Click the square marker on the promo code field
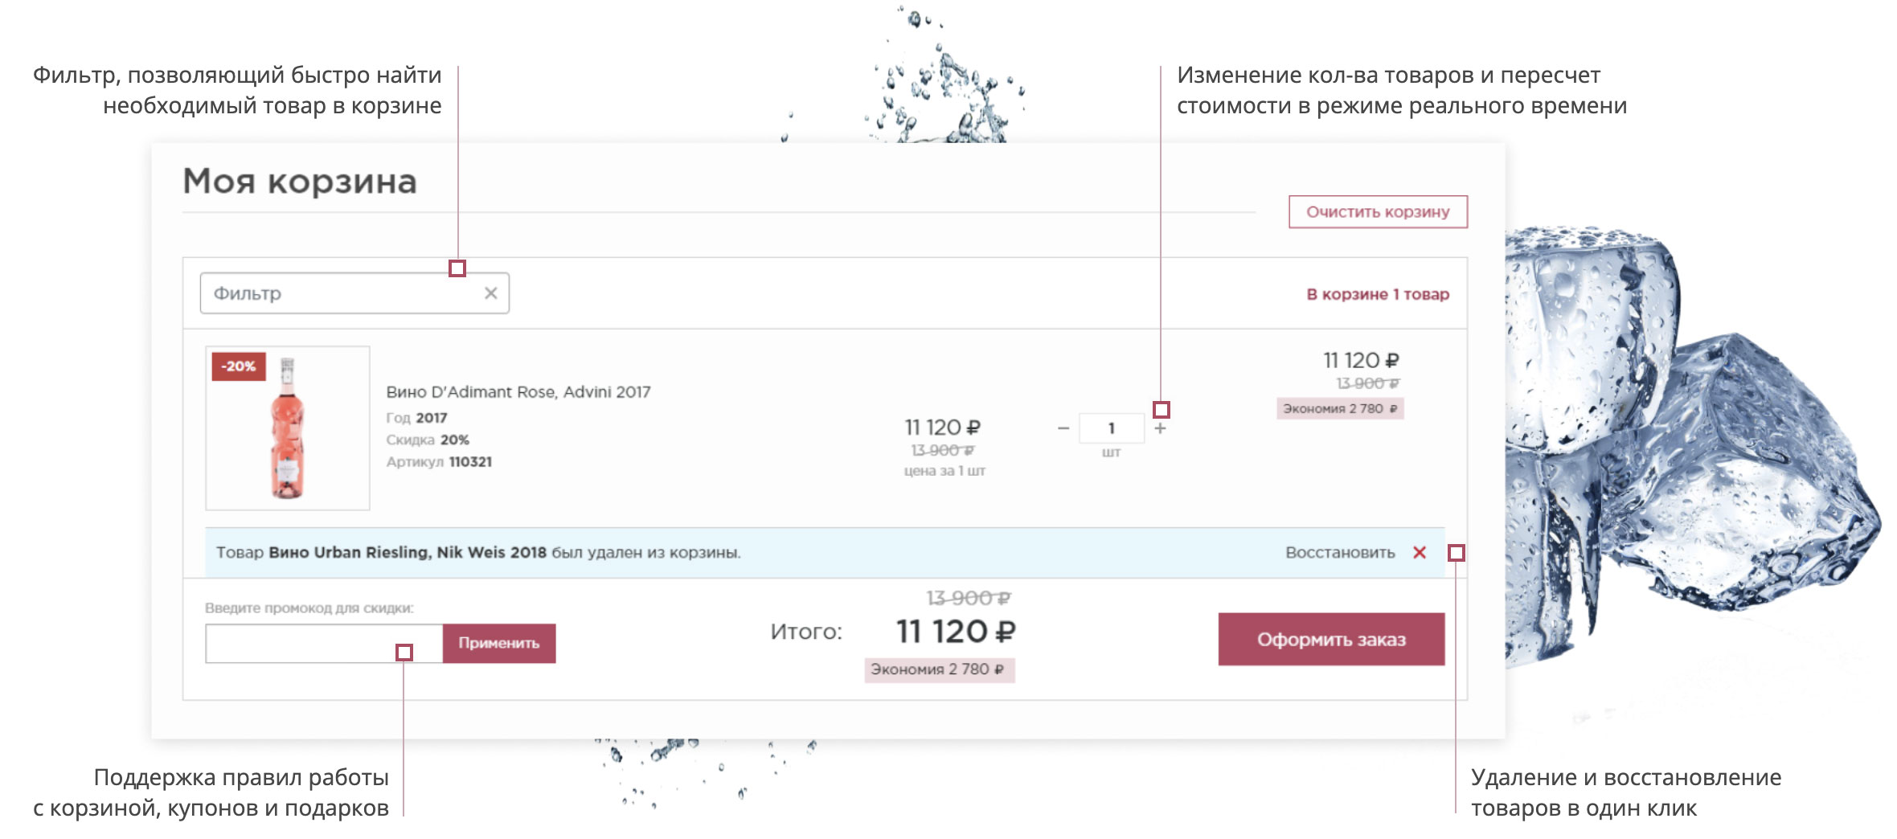Image resolution: width=1897 pixels, height=839 pixels. [404, 653]
